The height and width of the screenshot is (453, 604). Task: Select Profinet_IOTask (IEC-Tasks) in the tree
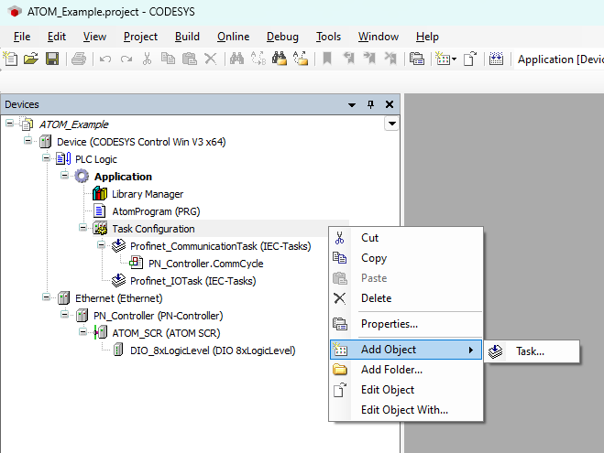click(x=193, y=281)
